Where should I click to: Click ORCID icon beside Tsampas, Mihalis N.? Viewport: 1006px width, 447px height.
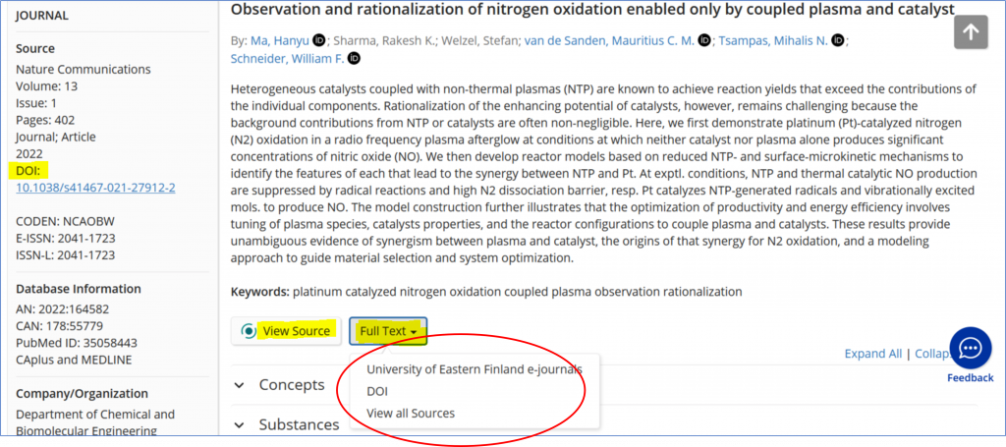tap(838, 41)
